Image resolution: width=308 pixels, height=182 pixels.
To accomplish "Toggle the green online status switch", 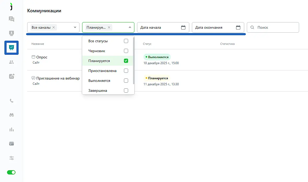I will point(11,172).
